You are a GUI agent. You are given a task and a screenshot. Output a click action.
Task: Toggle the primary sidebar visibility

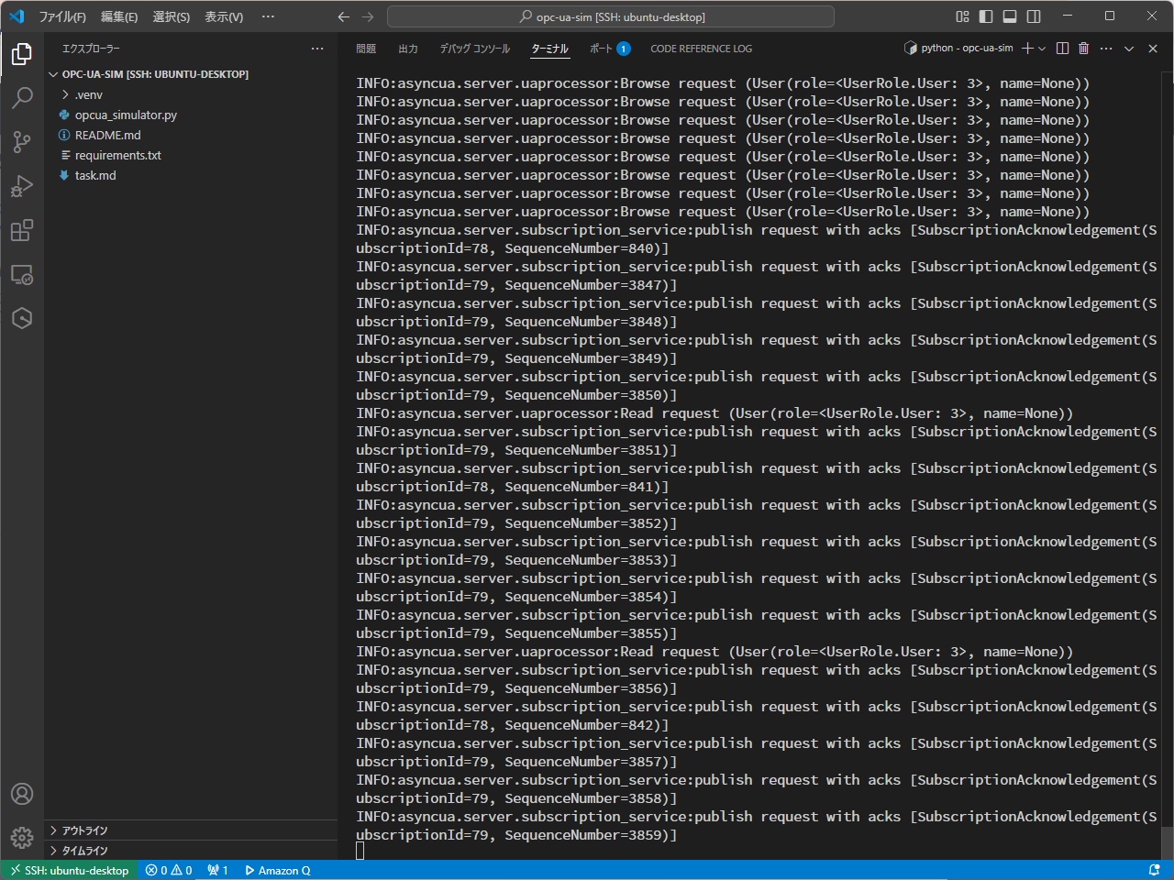tap(986, 16)
